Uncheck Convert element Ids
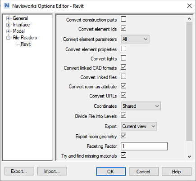The image size is (196, 181). (x=123, y=28)
